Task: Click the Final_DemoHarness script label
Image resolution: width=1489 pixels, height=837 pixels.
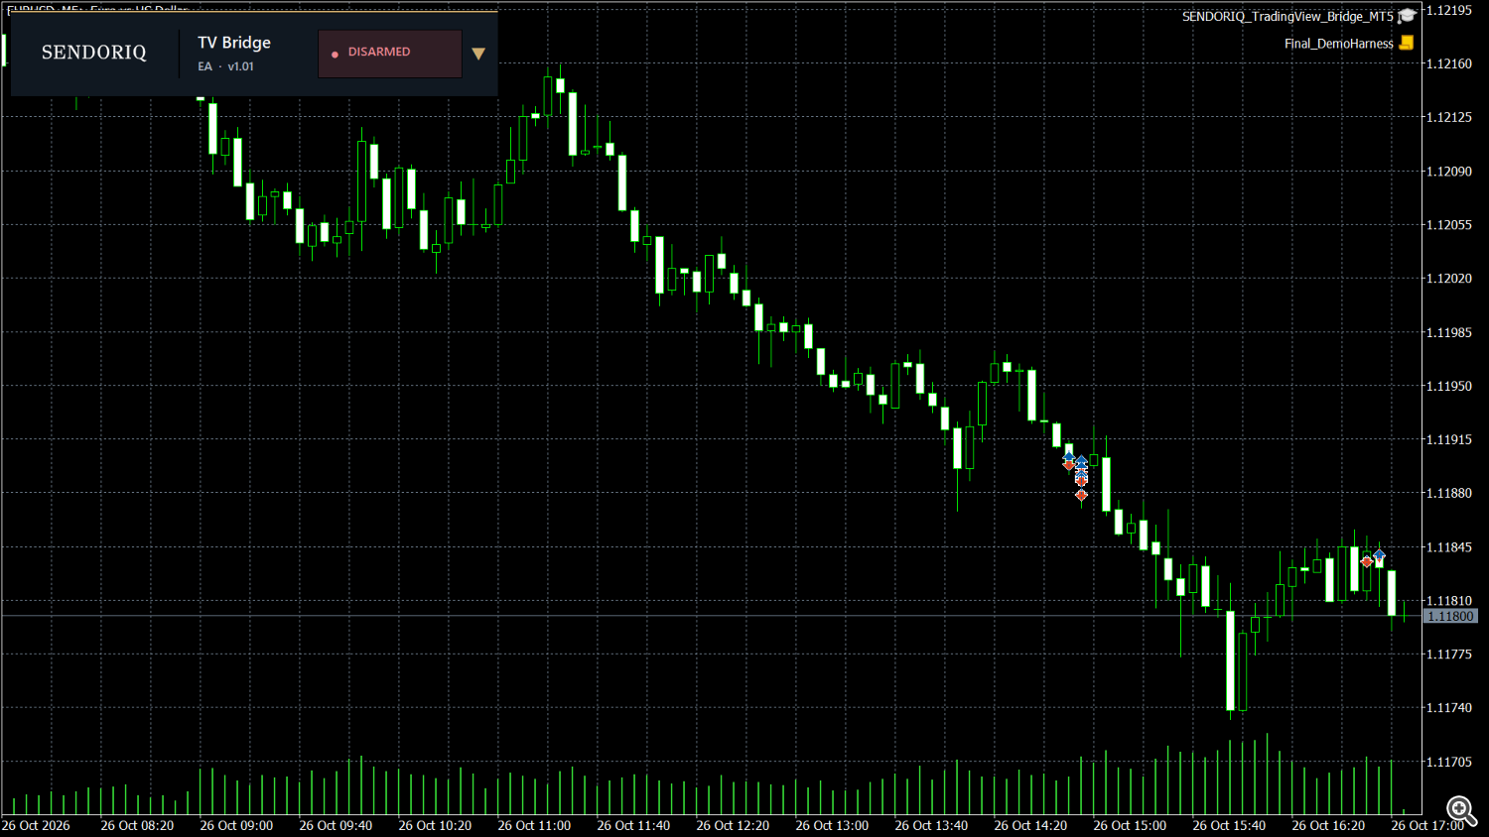Action: (1338, 44)
